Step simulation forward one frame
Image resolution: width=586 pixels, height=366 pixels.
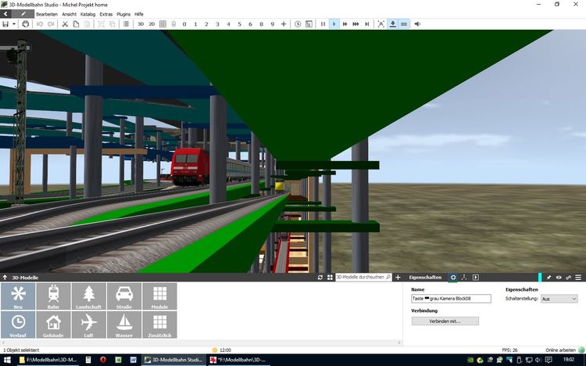click(x=367, y=24)
